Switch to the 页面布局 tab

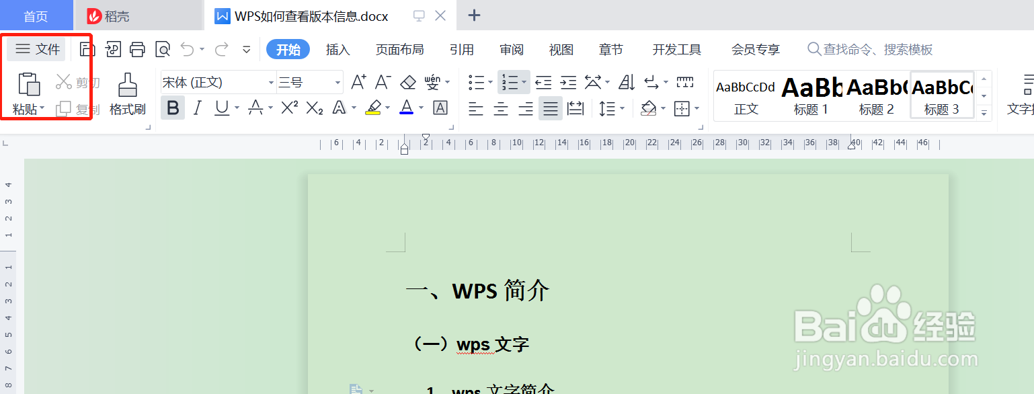click(x=399, y=49)
